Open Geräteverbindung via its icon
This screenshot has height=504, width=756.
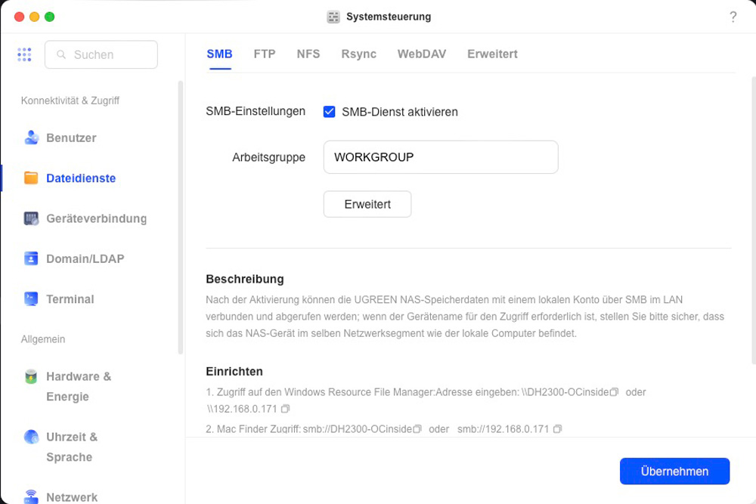pyautogui.click(x=31, y=218)
